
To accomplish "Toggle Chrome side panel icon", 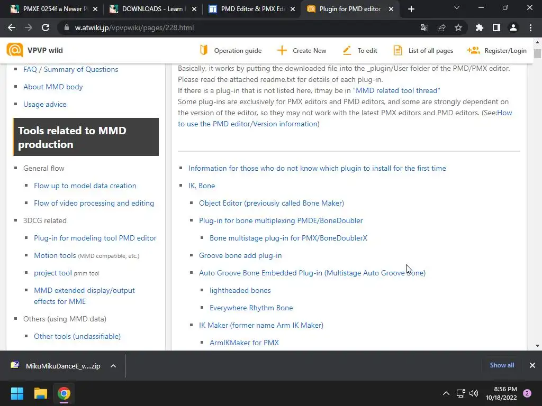I will (496, 27).
